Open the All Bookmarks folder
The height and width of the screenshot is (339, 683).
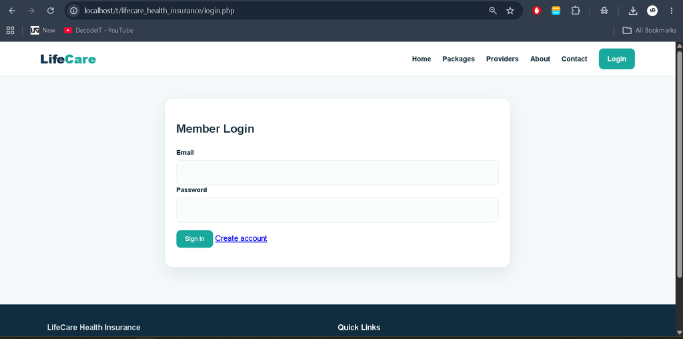[x=650, y=30]
